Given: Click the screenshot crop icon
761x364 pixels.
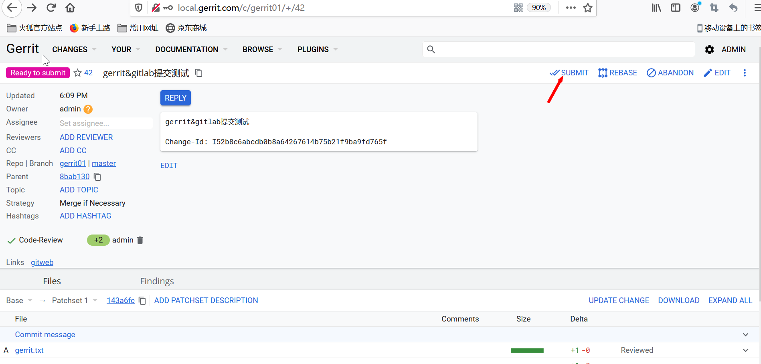Looking at the screenshot, I should tap(714, 8).
